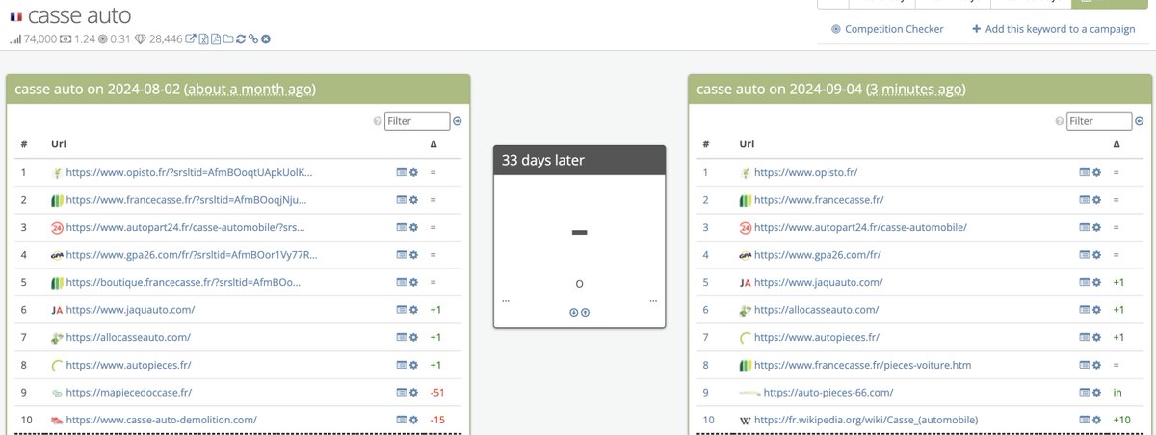Image resolution: width=1156 pixels, height=435 pixels.
Task: Click the -51 change value
Action: pos(436,392)
